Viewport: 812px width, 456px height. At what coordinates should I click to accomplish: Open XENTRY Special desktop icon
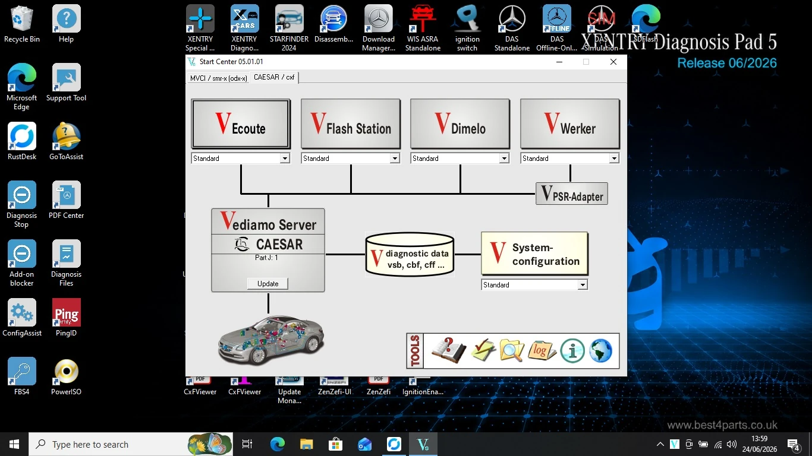200,28
